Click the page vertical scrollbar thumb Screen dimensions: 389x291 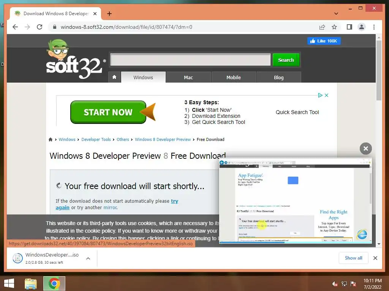click(379, 70)
